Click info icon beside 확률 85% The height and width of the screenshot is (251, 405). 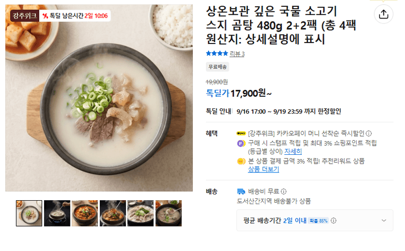(x=334, y=221)
